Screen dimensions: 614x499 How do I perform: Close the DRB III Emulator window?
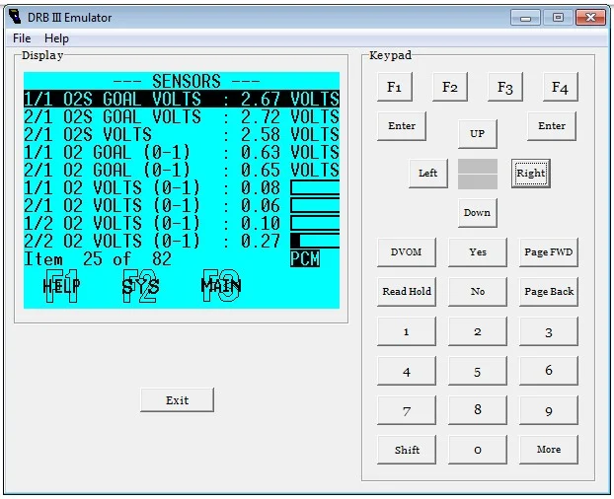pos(590,18)
